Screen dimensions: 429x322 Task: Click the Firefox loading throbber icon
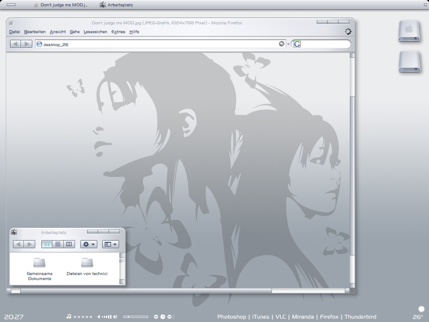click(x=348, y=31)
